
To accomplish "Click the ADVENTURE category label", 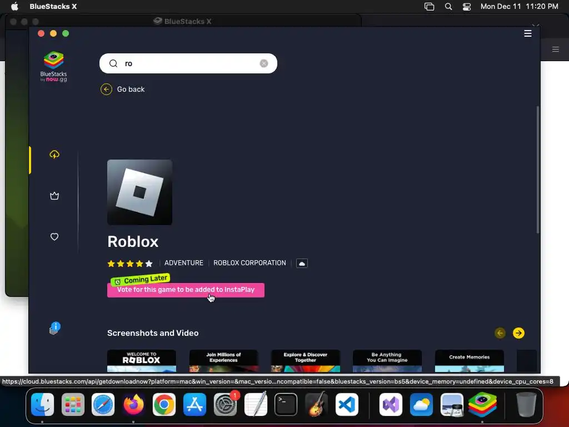I will coord(183,263).
